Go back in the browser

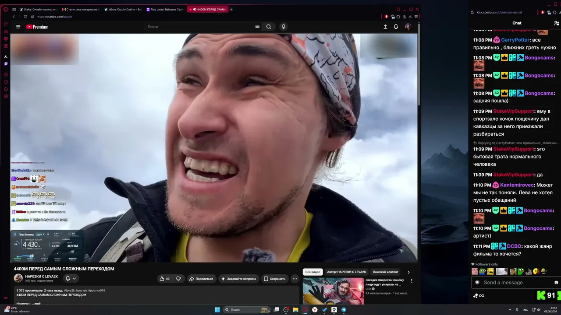14,17
